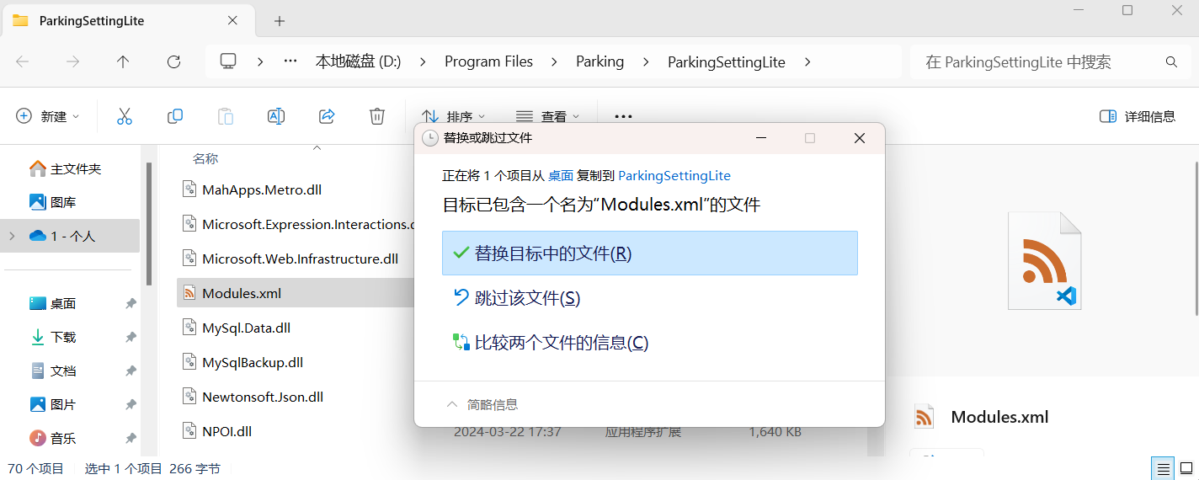Expand 简略信息 in the replace dialog

(x=482, y=404)
